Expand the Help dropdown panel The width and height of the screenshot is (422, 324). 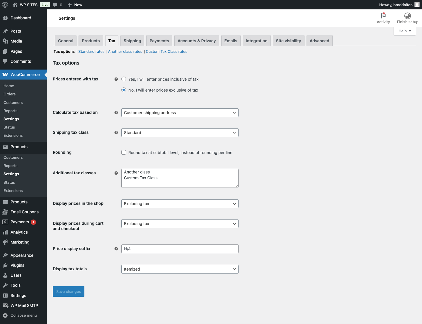pos(404,31)
